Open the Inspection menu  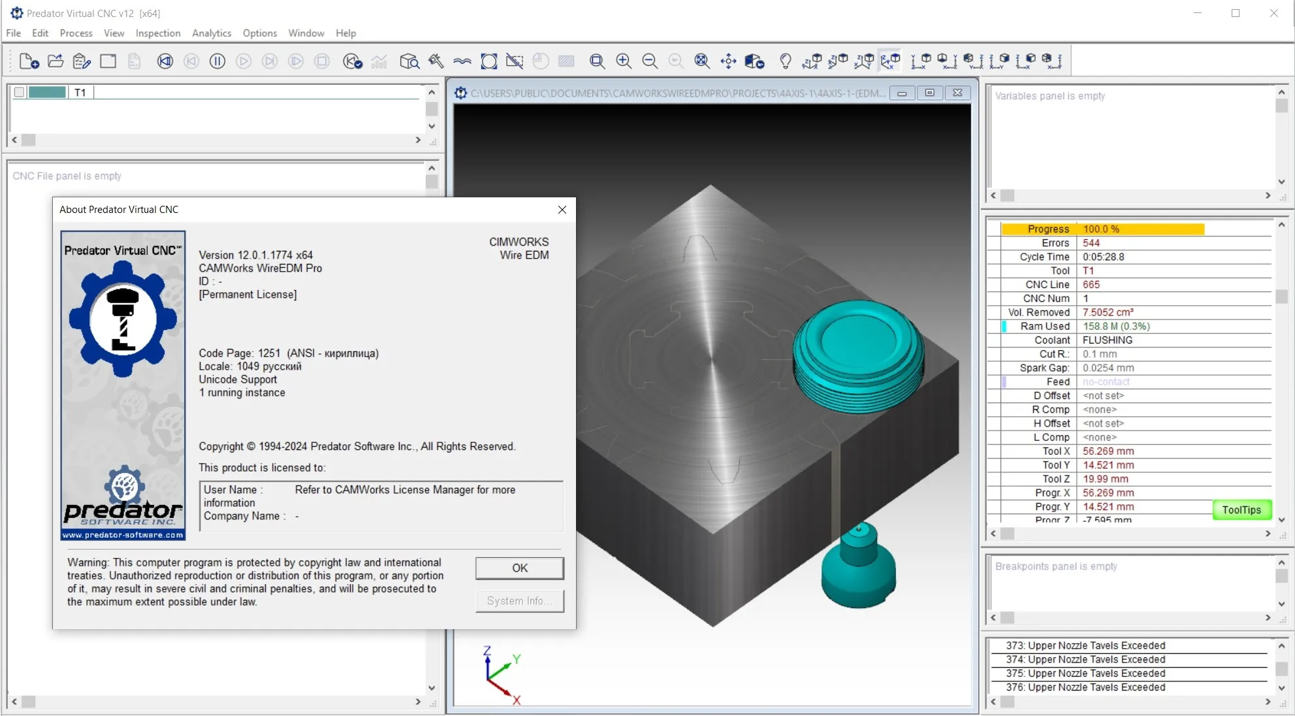pyautogui.click(x=157, y=33)
